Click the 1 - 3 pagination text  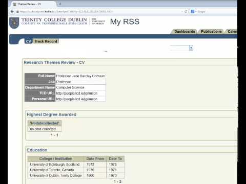click(117, 181)
